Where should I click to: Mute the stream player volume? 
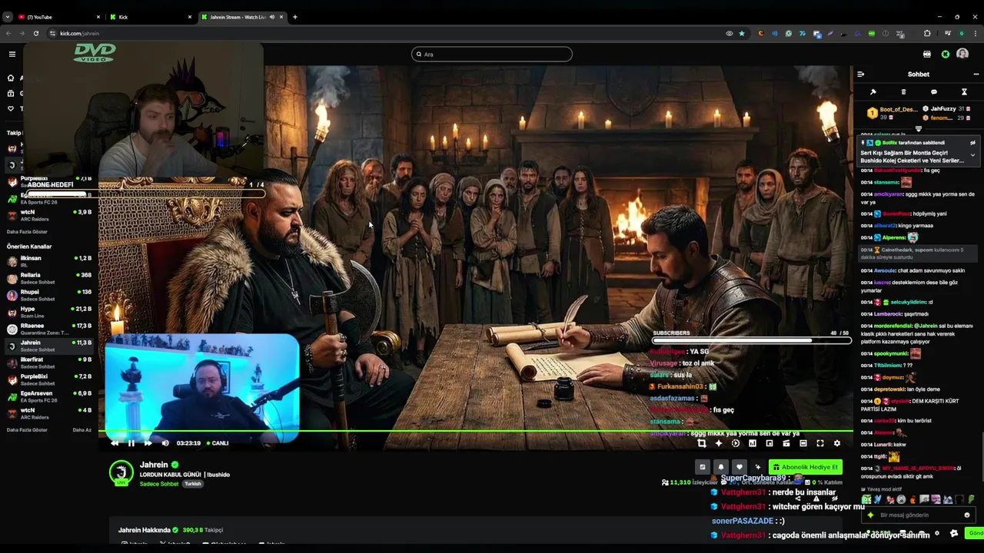click(165, 443)
